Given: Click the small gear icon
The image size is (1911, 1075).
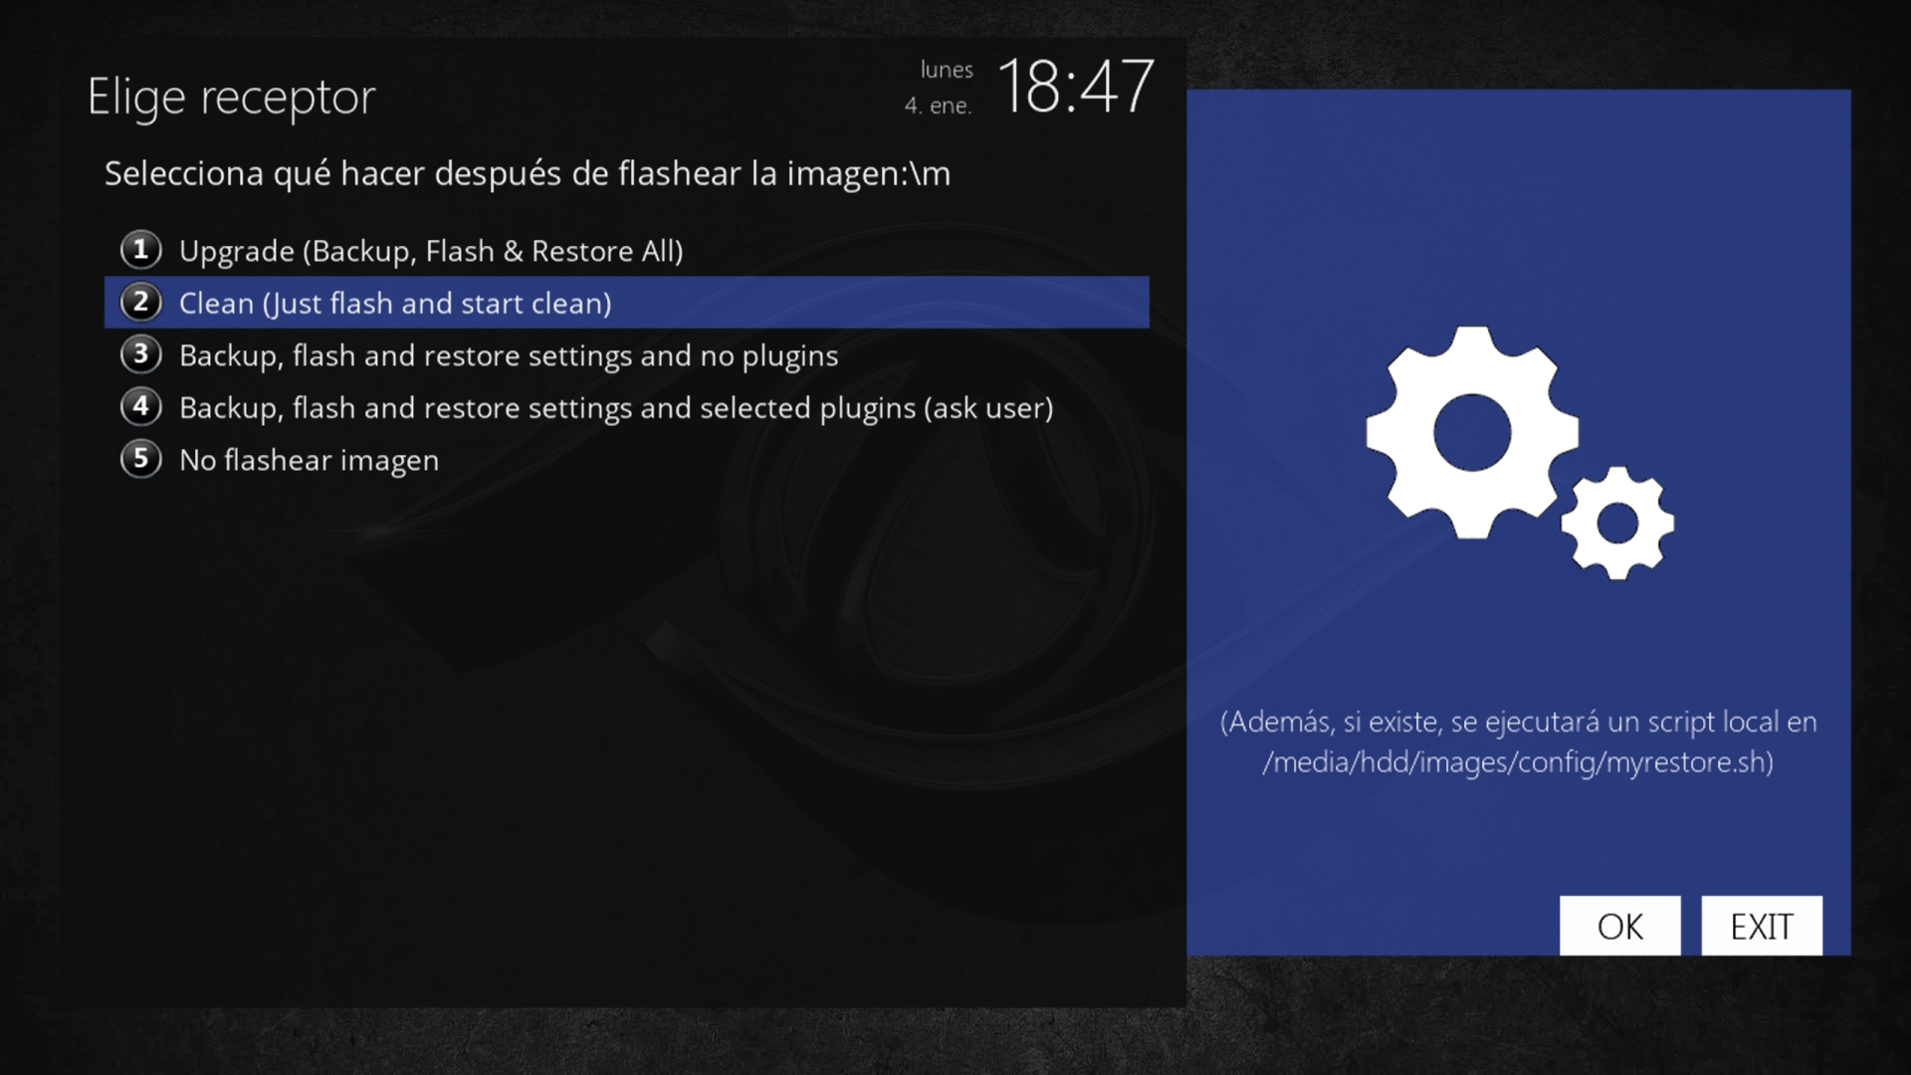Looking at the screenshot, I should pyautogui.click(x=1616, y=523).
